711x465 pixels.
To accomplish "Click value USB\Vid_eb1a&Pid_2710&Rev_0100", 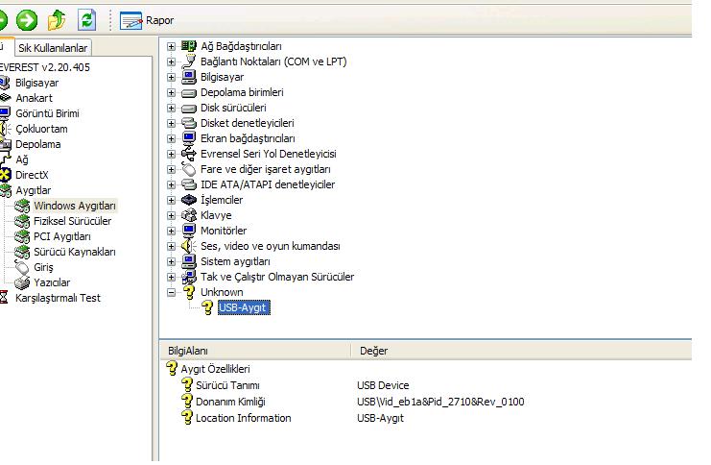I will click(440, 402).
